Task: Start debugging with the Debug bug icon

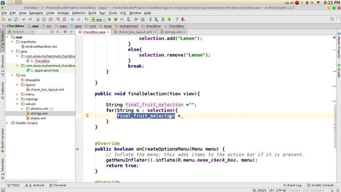Action: click(116, 19)
